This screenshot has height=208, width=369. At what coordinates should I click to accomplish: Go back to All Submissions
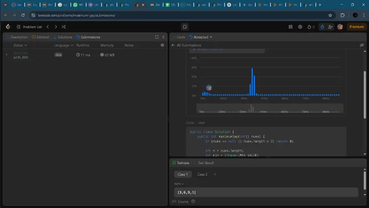pyautogui.click(x=187, y=45)
